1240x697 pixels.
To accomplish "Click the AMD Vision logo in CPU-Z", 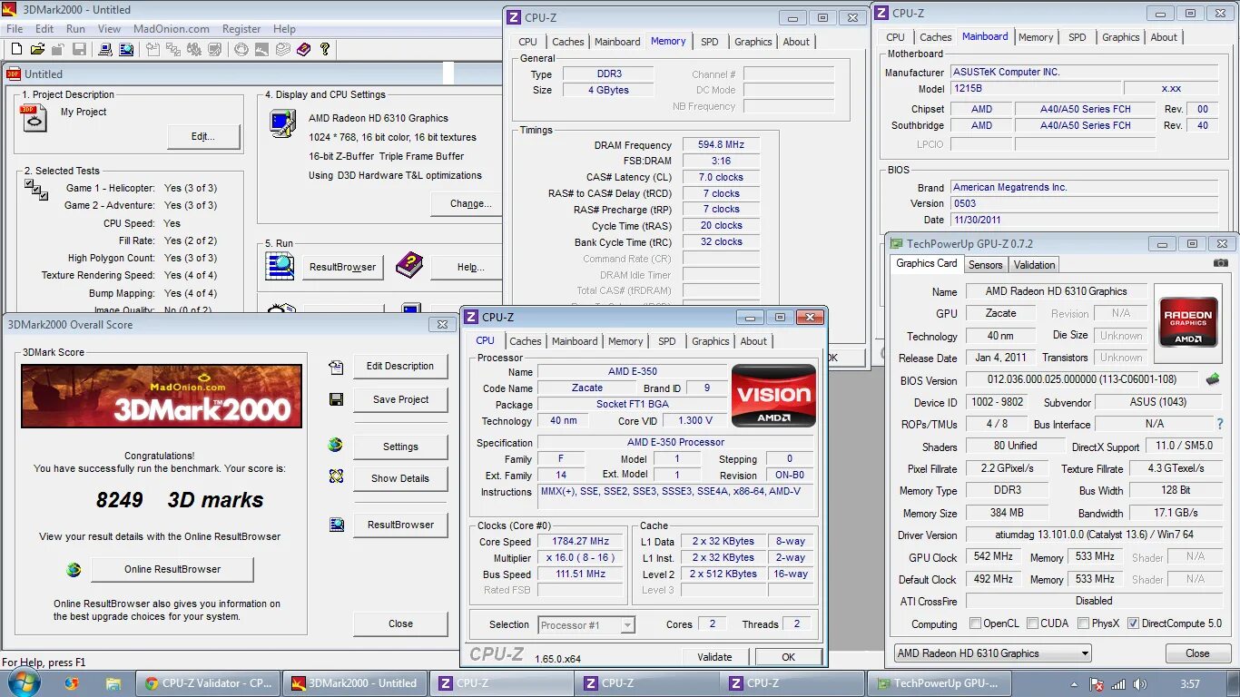I will [773, 397].
